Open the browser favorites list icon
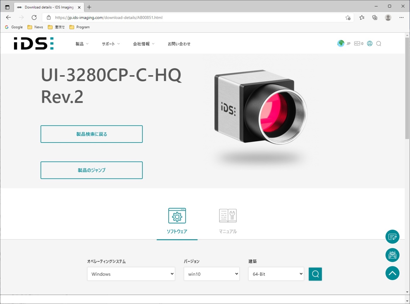 pos(362,18)
